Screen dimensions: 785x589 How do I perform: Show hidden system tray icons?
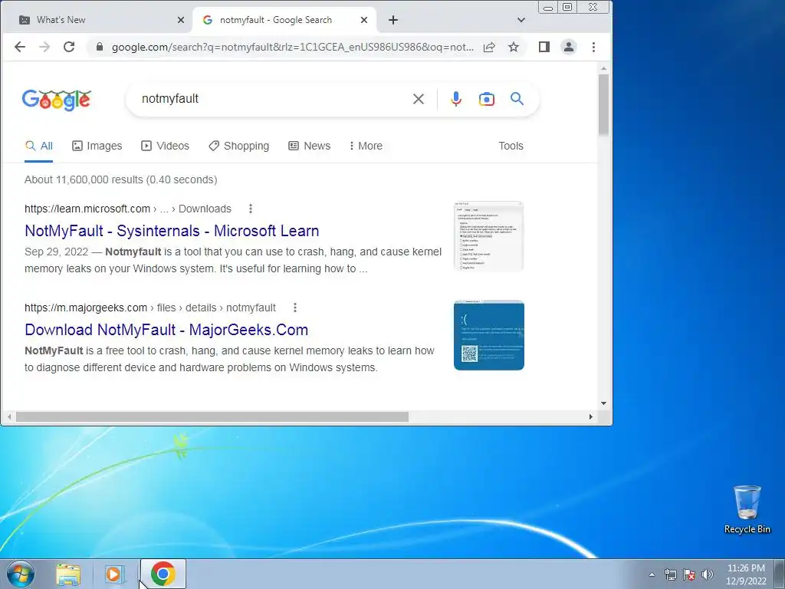(x=652, y=574)
